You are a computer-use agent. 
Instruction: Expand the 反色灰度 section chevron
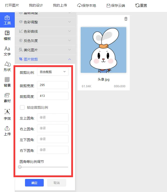[x=69, y=40]
